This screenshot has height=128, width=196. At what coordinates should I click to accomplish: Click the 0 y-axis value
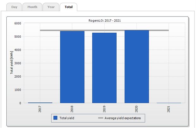click(20, 103)
